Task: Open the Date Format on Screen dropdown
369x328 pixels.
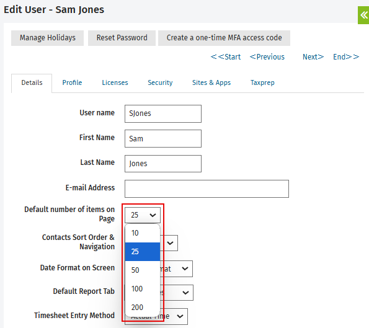Action: (185, 268)
